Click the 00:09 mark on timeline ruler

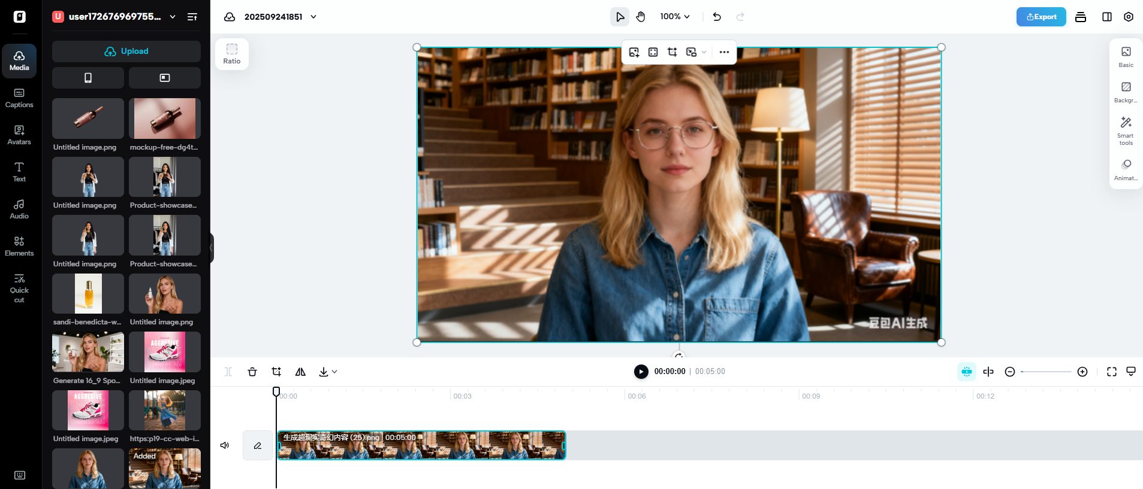click(x=811, y=396)
